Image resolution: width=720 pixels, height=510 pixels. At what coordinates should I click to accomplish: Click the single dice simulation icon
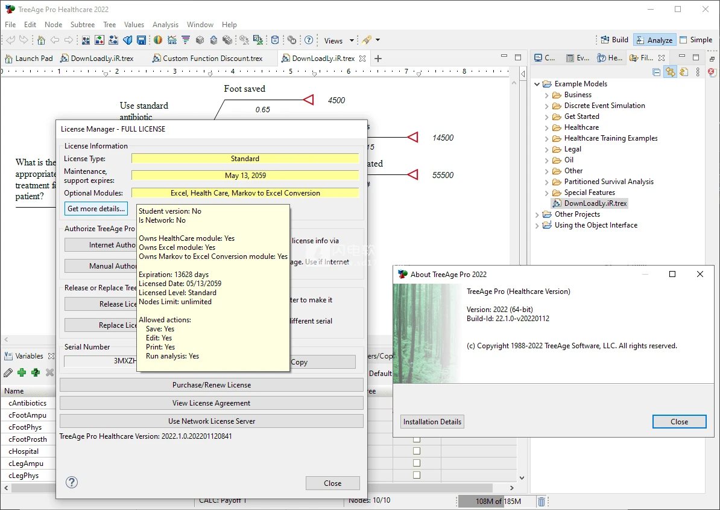pos(200,40)
